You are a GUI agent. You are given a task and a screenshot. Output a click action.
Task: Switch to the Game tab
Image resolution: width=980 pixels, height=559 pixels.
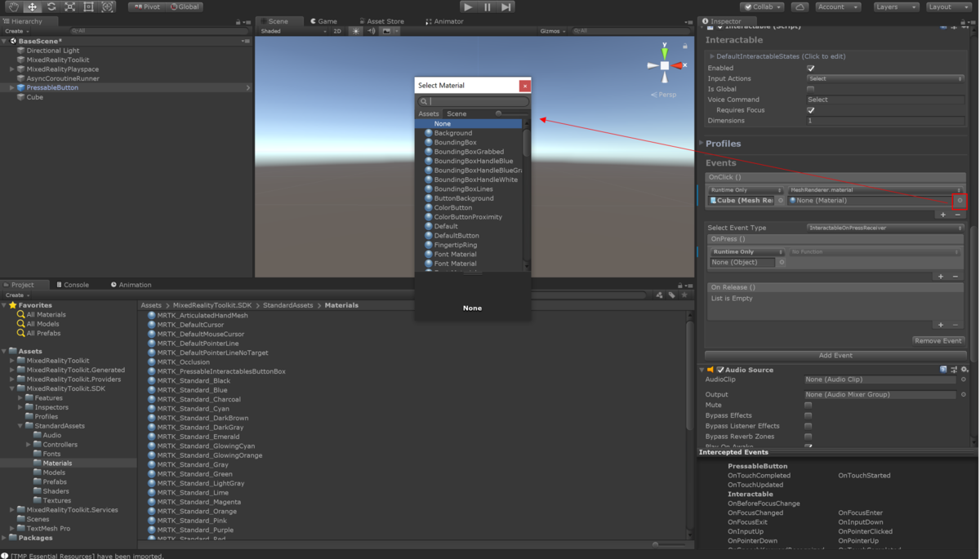click(x=324, y=21)
